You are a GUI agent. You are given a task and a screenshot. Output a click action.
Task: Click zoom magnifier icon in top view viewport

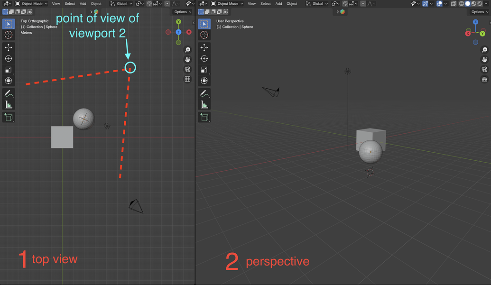pyautogui.click(x=187, y=50)
